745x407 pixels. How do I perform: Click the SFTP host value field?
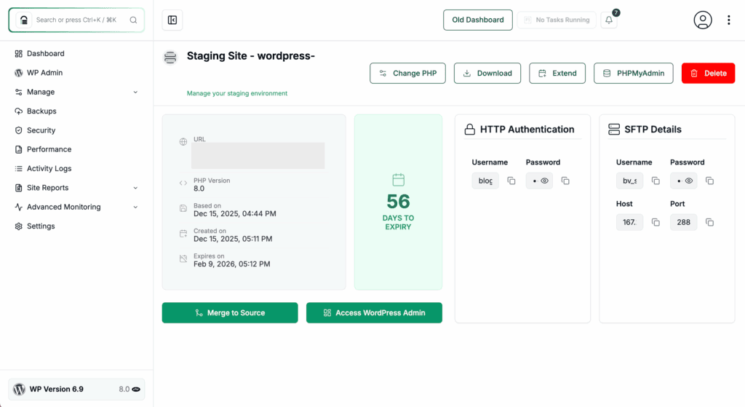click(629, 222)
